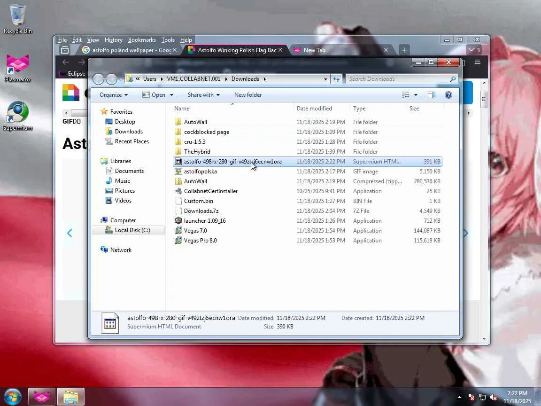Click the change view icon
The image size is (541, 406).
(406, 95)
